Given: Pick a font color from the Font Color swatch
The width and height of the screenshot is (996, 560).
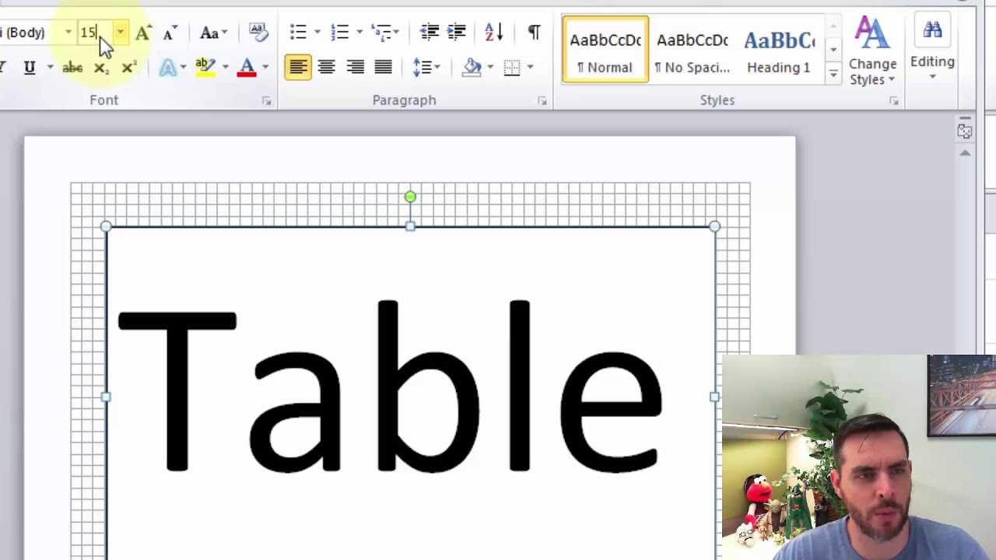Looking at the screenshot, I should point(246,68).
